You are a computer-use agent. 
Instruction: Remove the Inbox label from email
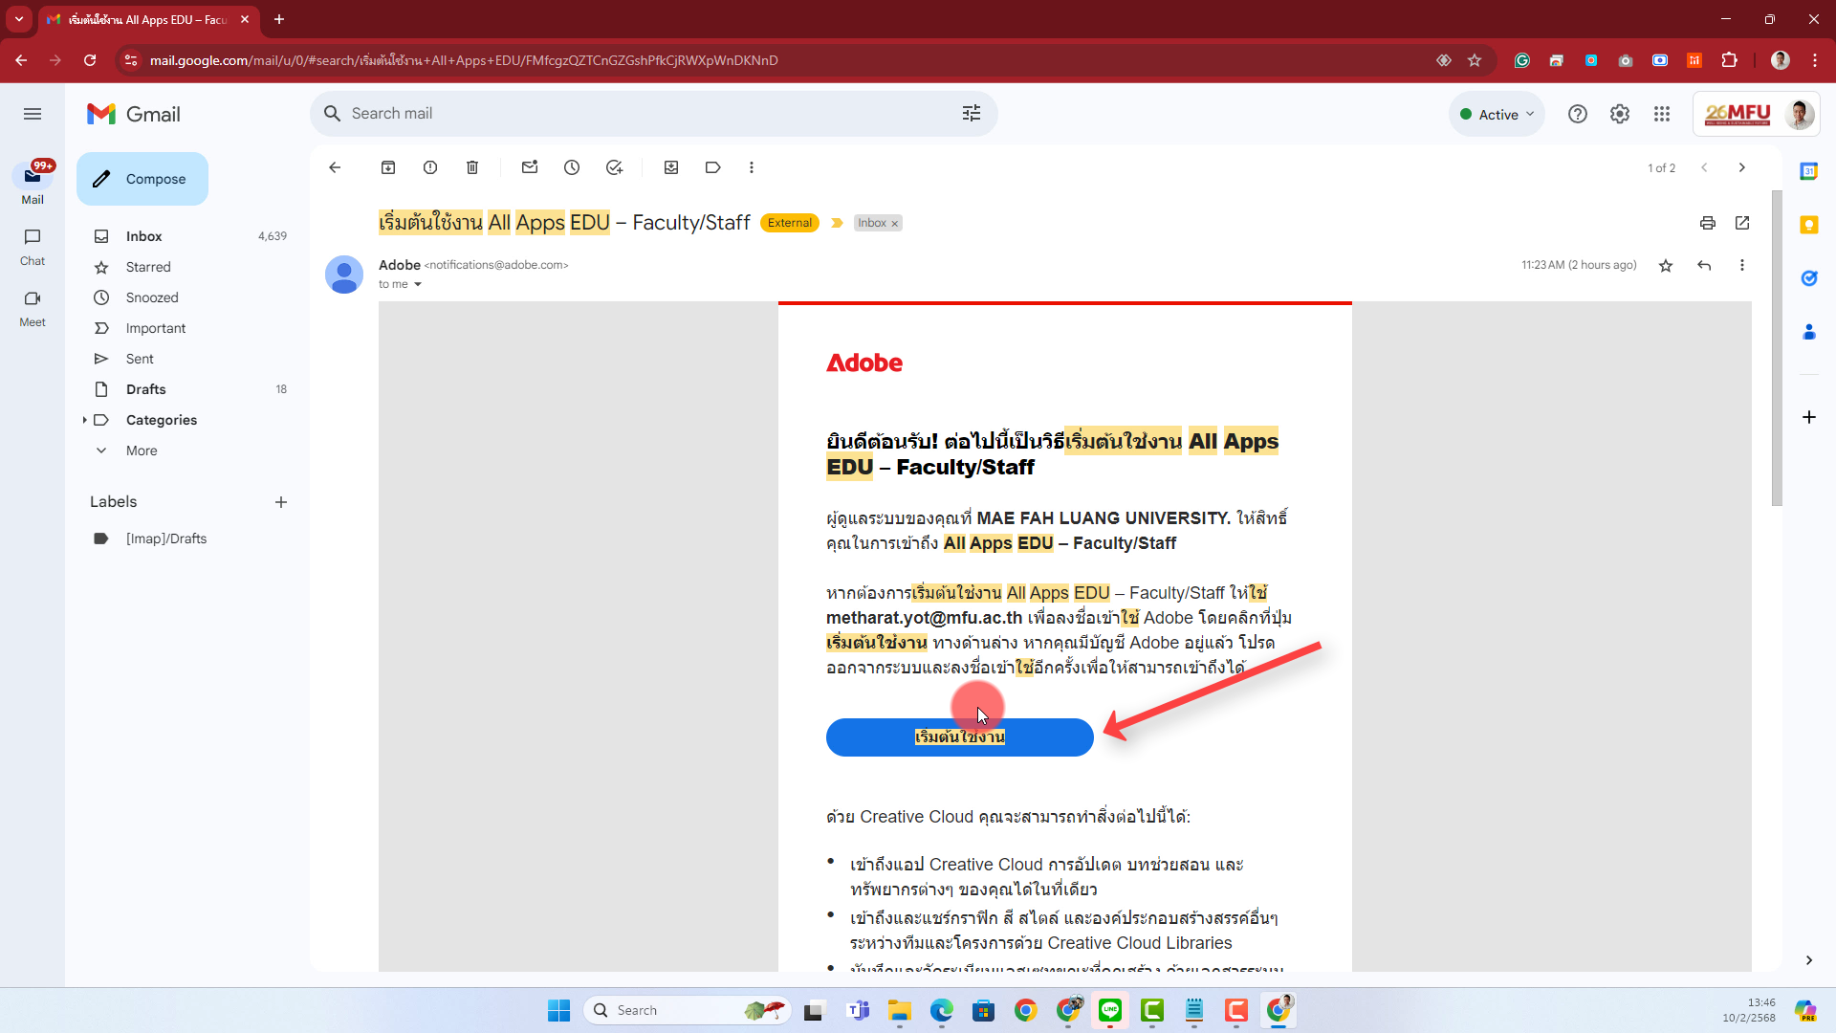(895, 224)
